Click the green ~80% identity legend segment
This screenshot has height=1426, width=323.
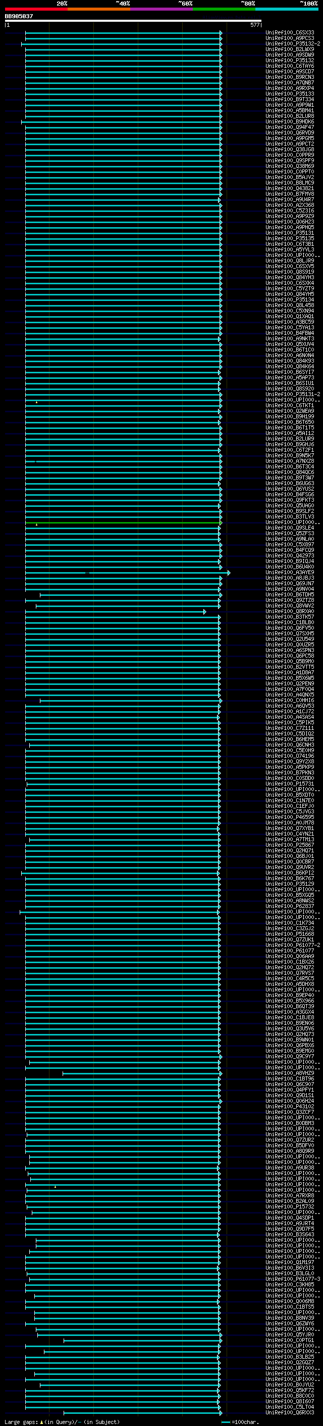click(x=224, y=9)
